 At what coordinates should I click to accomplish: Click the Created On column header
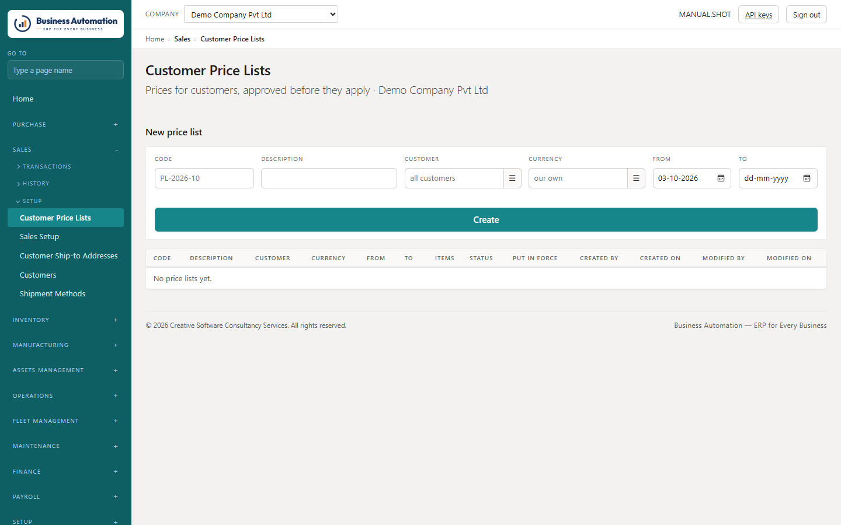[660, 258]
